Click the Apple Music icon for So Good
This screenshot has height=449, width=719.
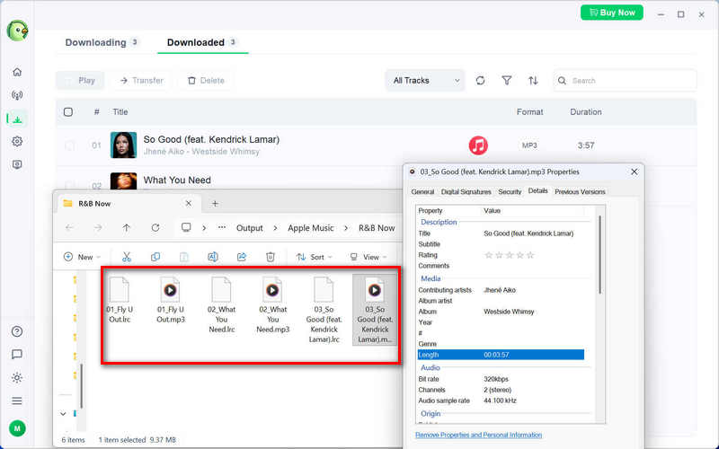(478, 145)
